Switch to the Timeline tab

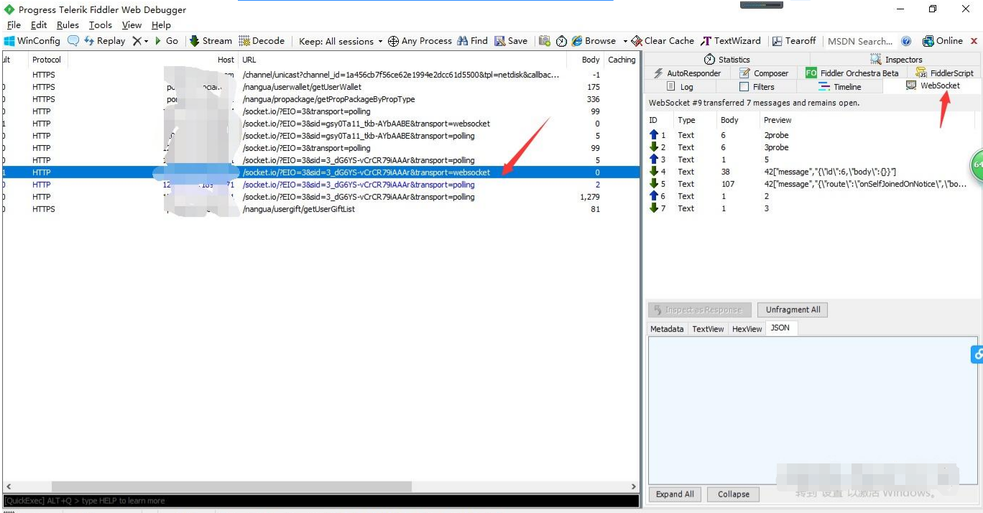(x=840, y=87)
